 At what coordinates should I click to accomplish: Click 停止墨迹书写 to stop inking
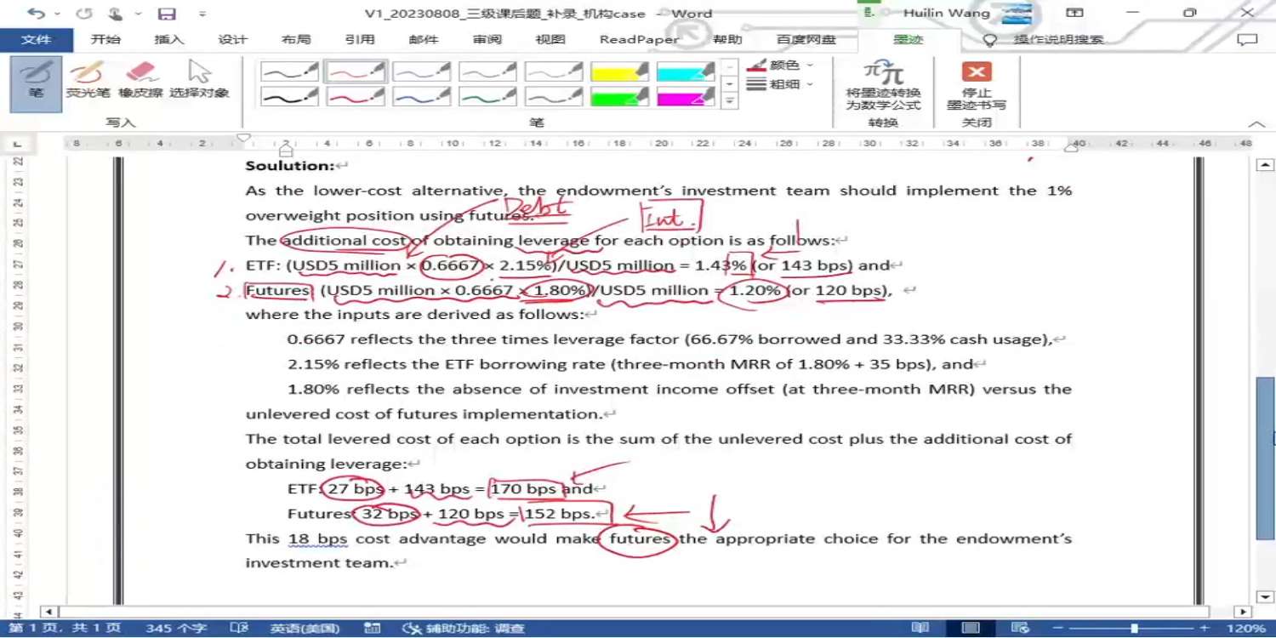(977, 85)
